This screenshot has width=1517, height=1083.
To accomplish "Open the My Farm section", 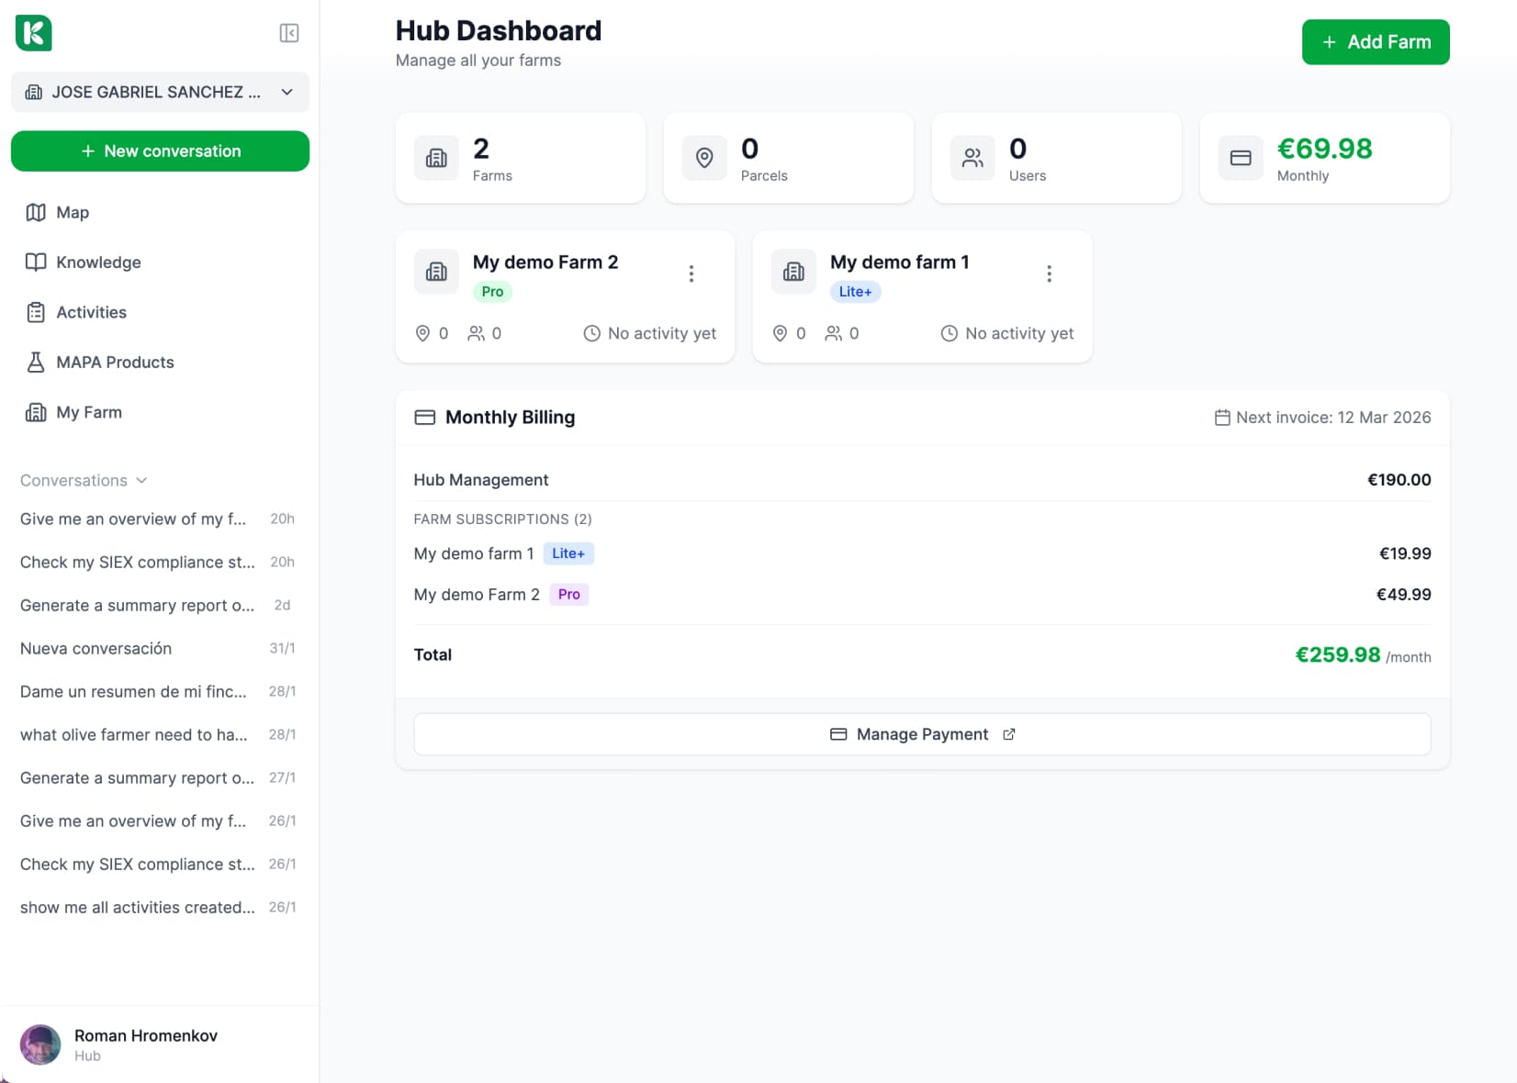I will click(87, 411).
